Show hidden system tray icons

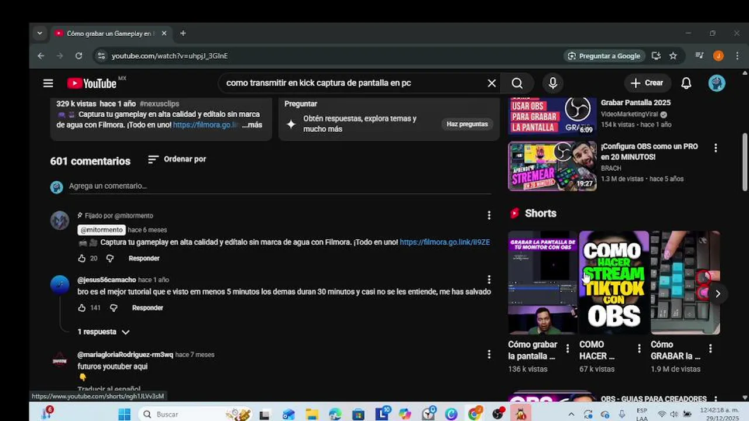(x=571, y=414)
